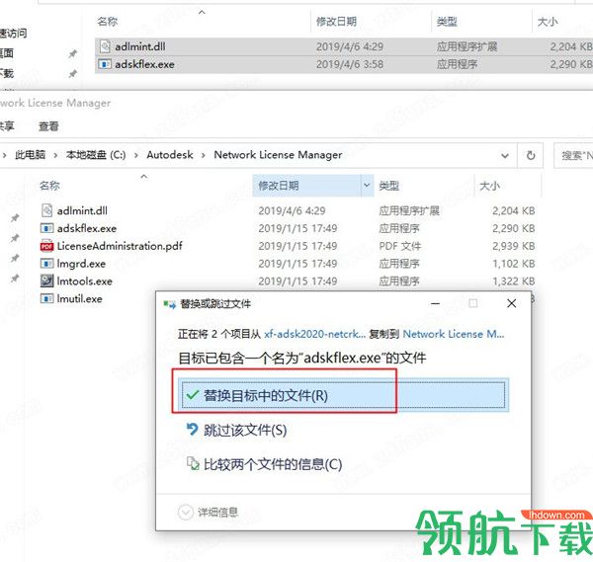Open the 查看 ribbon tab

click(x=48, y=126)
